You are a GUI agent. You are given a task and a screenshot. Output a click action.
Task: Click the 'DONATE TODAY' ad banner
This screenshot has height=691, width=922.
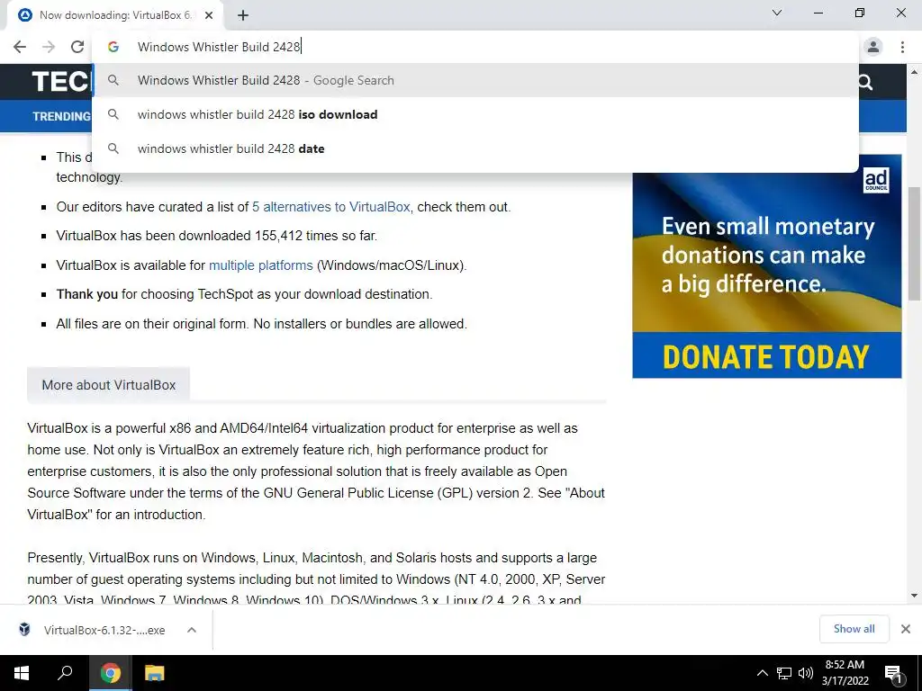coord(767,356)
